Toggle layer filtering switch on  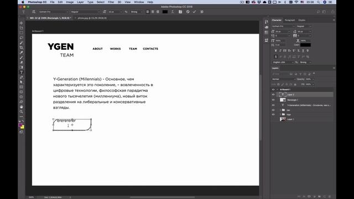coord(314,74)
